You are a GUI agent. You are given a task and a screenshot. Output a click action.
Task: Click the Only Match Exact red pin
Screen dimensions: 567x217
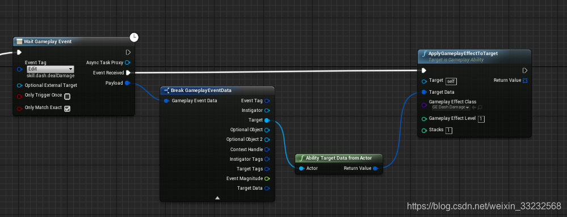[x=19, y=108]
